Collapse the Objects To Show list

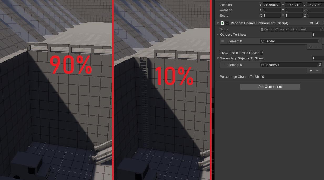click(x=218, y=35)
